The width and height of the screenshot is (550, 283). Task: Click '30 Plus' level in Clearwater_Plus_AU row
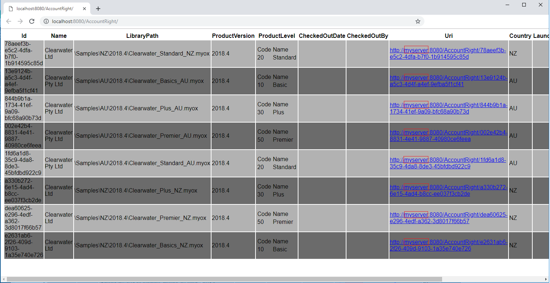click(271, 112)
